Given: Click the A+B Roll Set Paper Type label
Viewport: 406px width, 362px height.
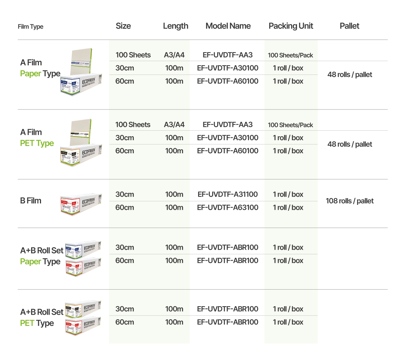Looking at the screenshot, I should (42, 256).
